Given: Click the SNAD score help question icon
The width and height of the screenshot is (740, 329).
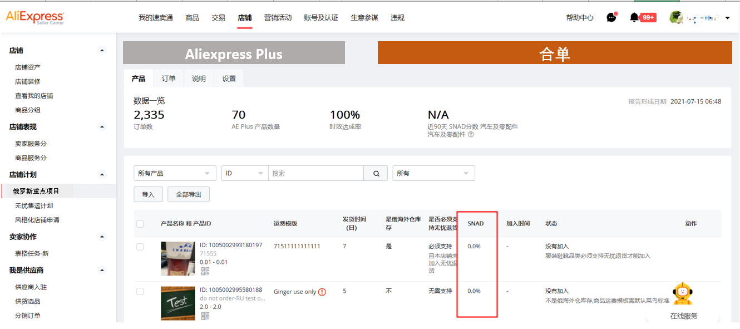Looking at the screenshot, I should click(471, 134).
